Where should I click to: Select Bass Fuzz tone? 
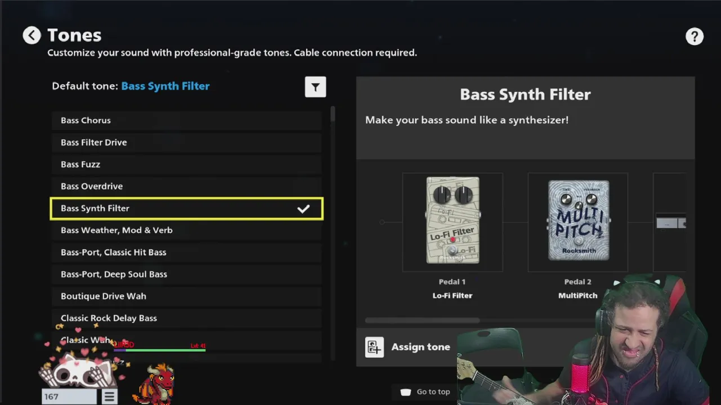(x=186, y=164)
